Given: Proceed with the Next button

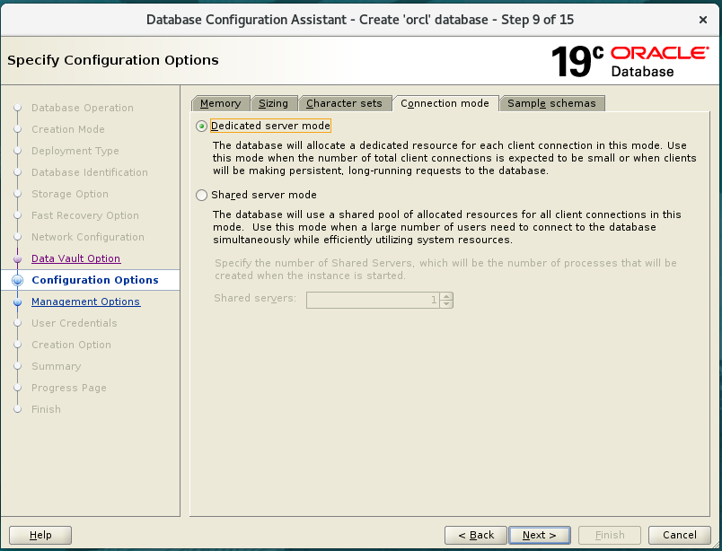Looking at the screenshot, I should pyautogui.click(x=539, y=535).
